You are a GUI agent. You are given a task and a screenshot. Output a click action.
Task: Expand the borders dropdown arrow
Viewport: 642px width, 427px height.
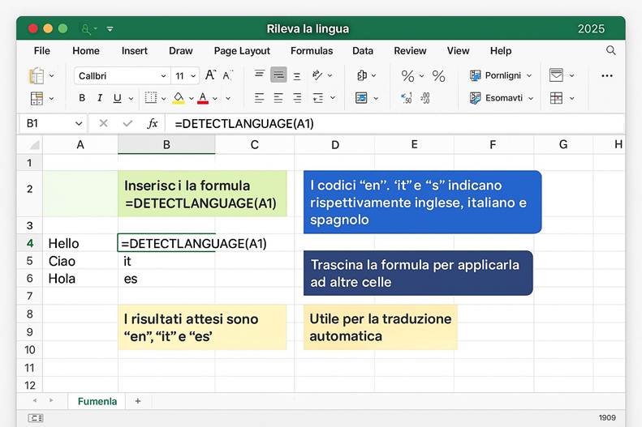pyautogui.click(x=163, y=99)
